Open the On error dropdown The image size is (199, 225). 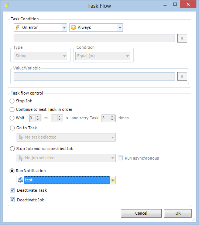[x=64, y=27]
